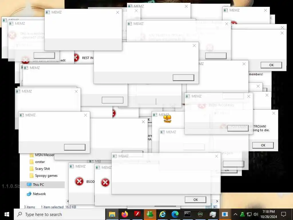Open the system monitor taskbar icon
The image size is (293, 220).
coord(213,214)
